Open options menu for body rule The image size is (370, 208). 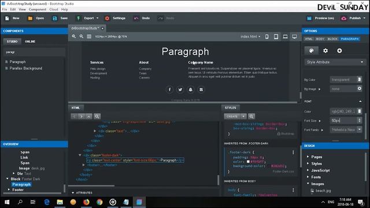tap(293, 190)
